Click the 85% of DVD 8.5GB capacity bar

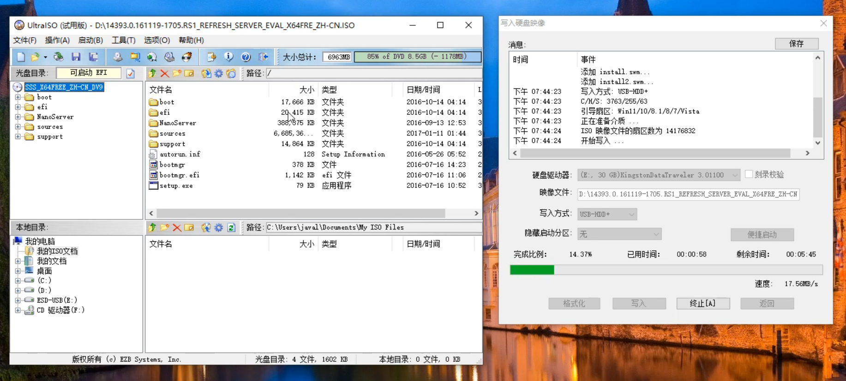[417, 57]
